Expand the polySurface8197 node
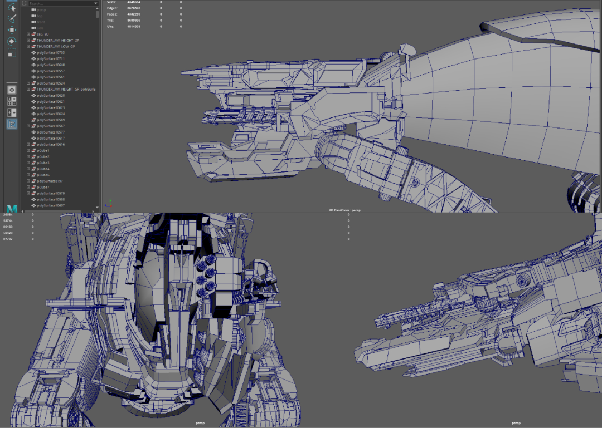 pyautogui.click(x=28, y=181)
